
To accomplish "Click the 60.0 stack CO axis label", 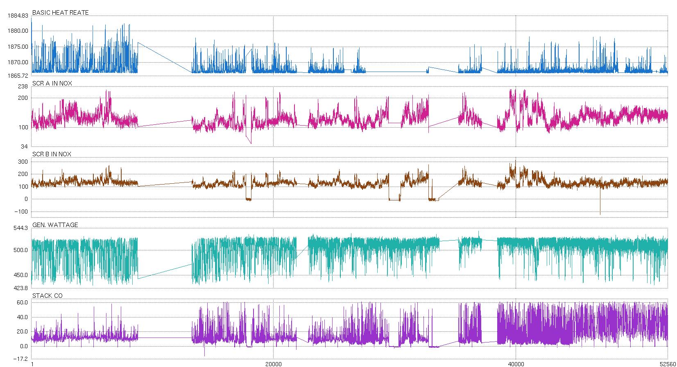I will click(x=22, y=302).
